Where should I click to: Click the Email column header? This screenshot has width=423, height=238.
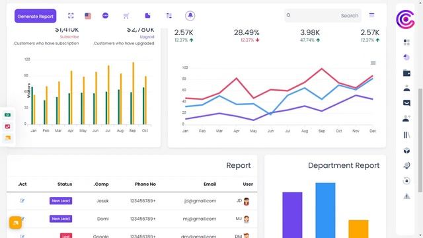pos(210,184)
